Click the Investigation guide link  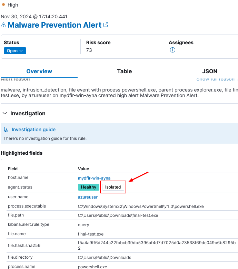tap(33, 129)
